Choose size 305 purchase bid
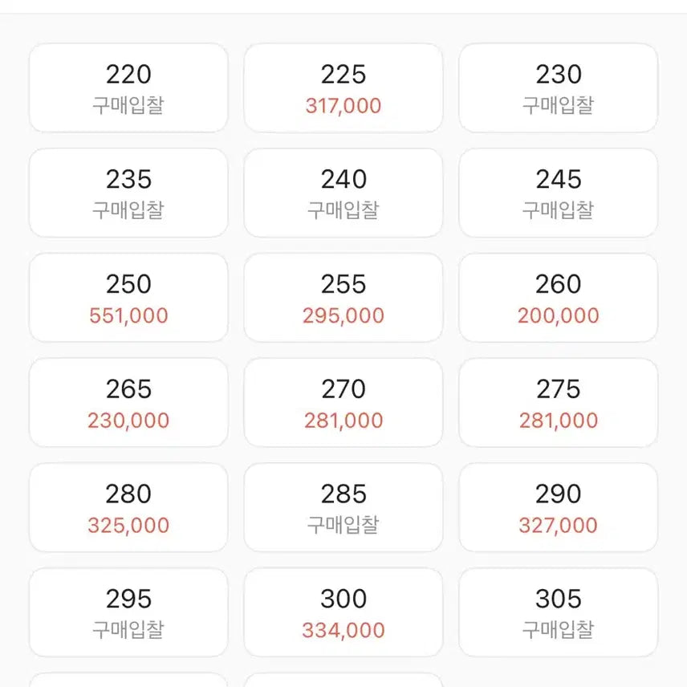This screenshot has height=687, width=687. 559,612
